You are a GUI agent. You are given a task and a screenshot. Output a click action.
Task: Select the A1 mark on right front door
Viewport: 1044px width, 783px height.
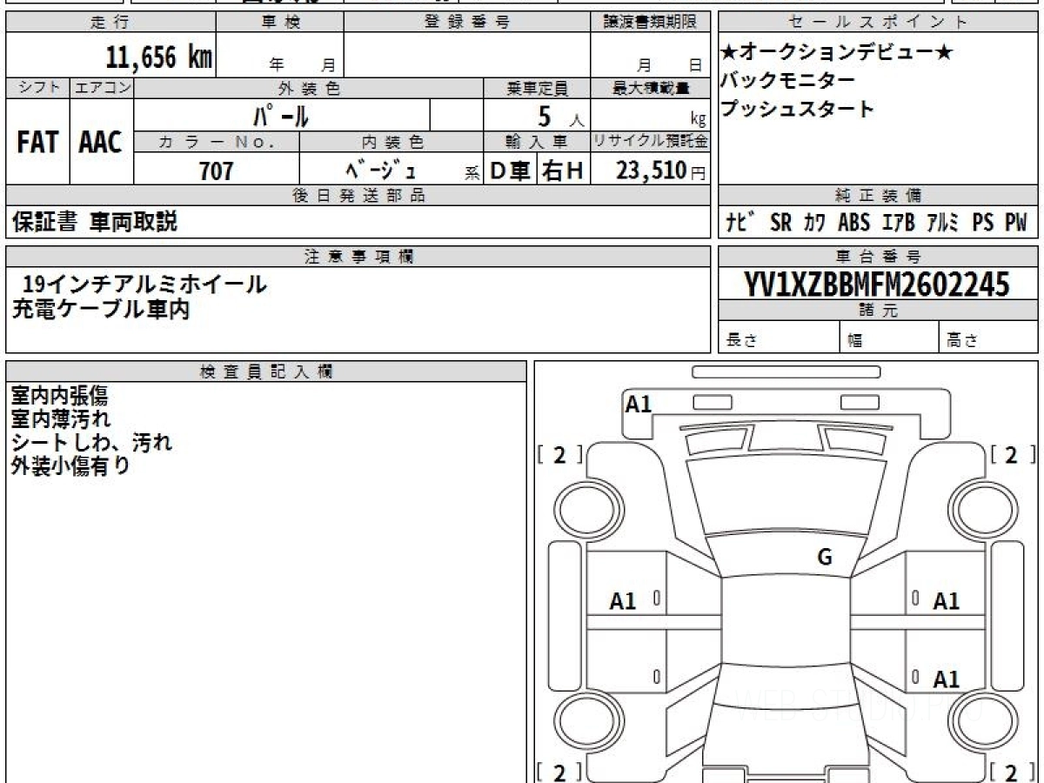point(947,600)
